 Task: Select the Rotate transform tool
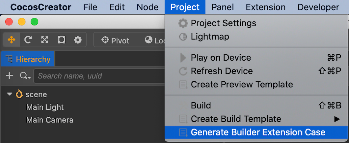click(28, 40)
